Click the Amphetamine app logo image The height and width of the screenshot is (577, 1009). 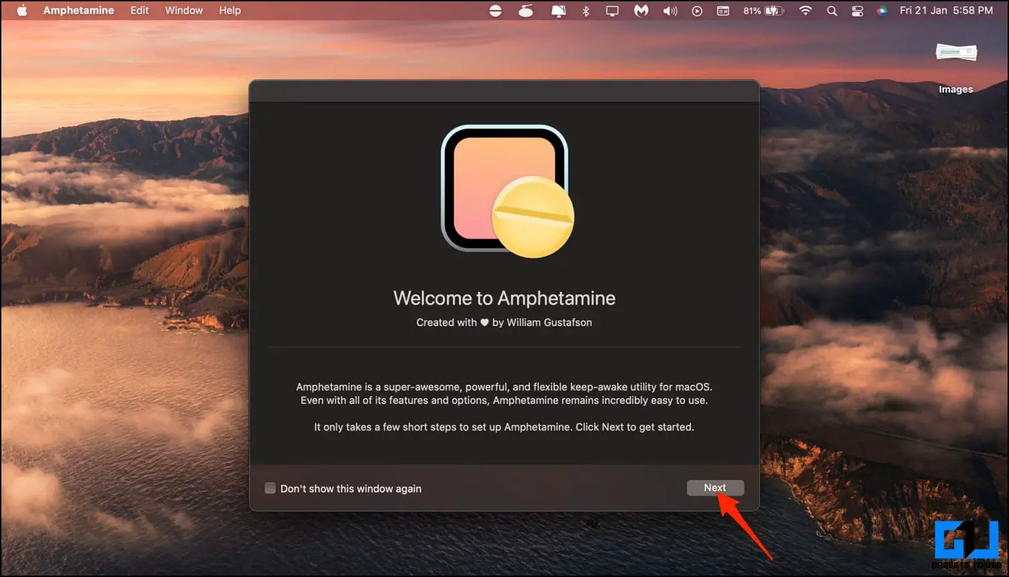point(507,191)
